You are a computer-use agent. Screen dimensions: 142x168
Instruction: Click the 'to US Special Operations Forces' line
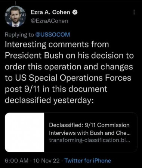click(x=68, y=78)
